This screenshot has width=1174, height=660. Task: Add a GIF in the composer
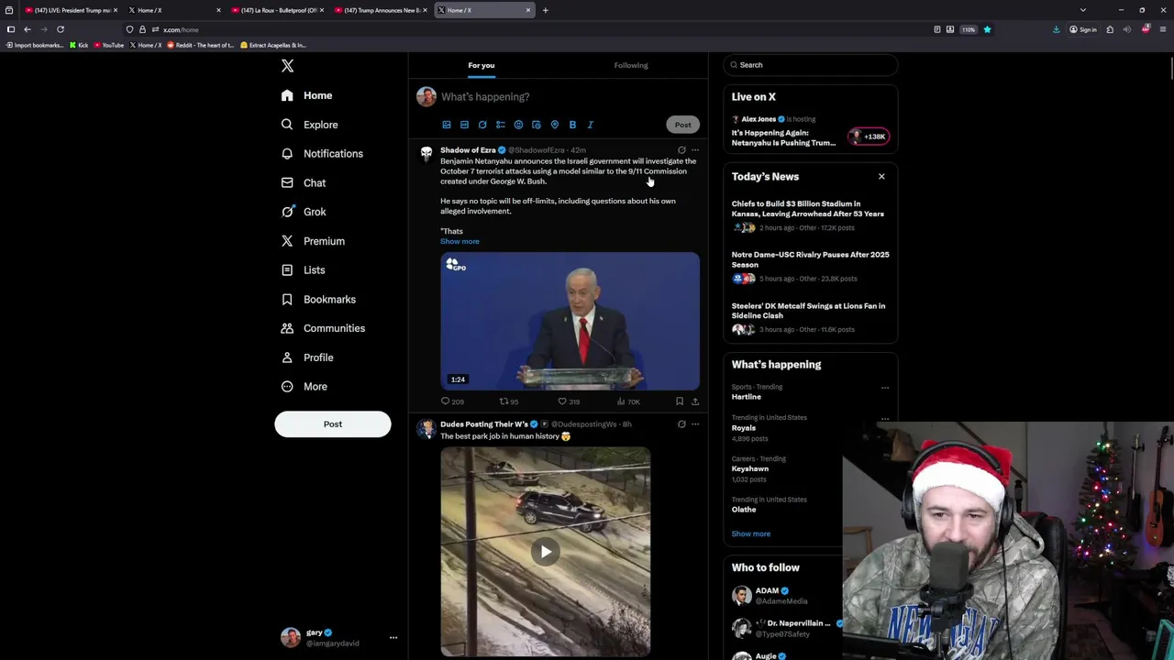click(464, 125)
